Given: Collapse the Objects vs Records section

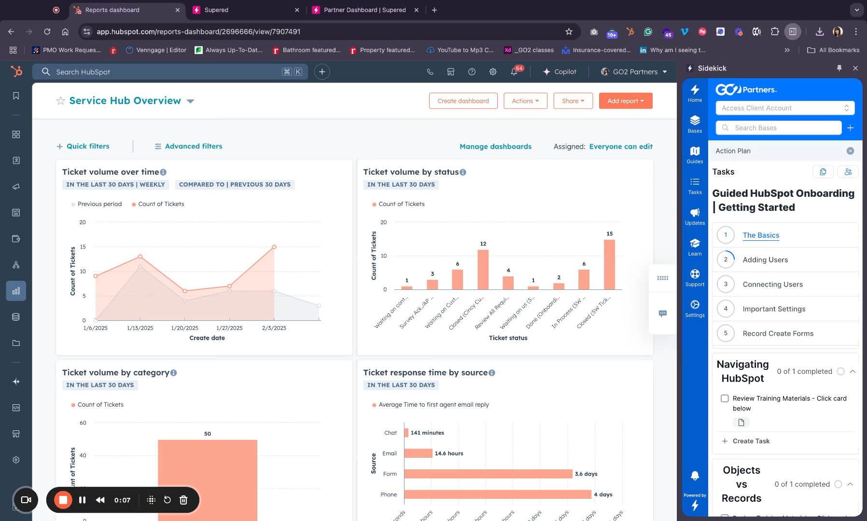Looking at the screenshot, I should (850, 484).
